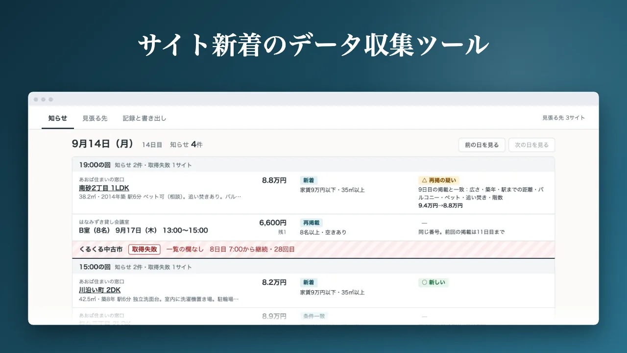The width and height of the screenshot is (627, 353).
Task: Switch to the 知らせ tab
Action: click(x=58, y=118)
